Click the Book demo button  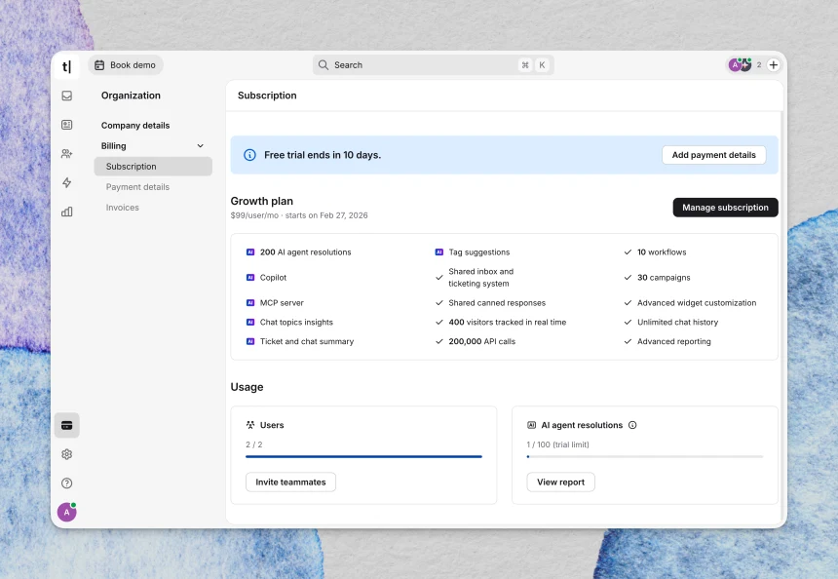click(125, 65)
